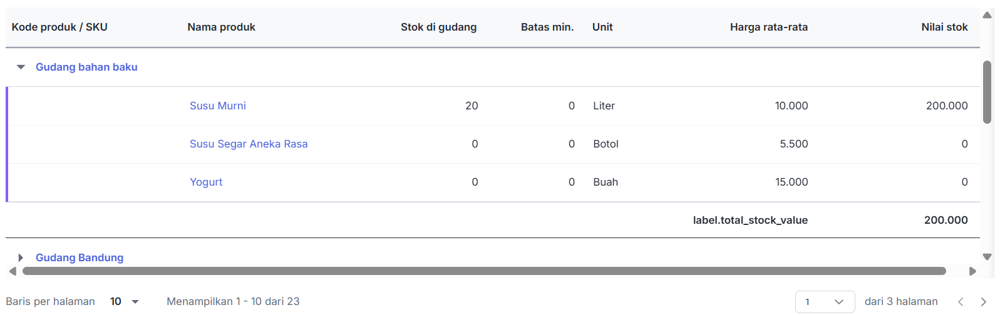The width and height of the screenshot is (1000, 315).
Task: Click the scroll right arrow icon
Action: (972, 271)
